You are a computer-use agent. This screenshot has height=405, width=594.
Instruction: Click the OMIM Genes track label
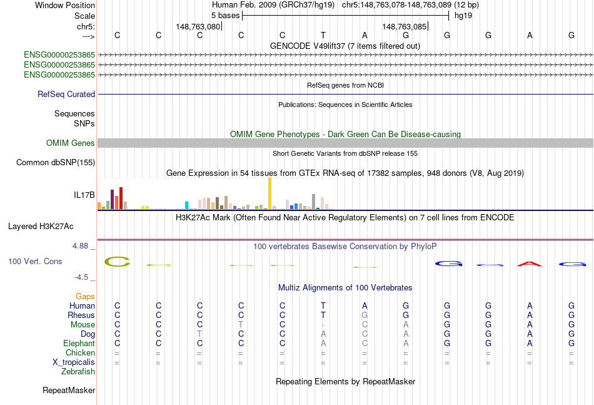[71, 143]
